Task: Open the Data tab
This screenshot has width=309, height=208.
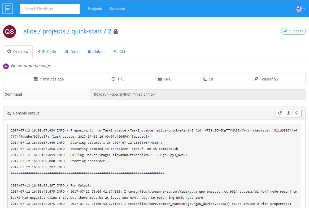Action: (72, 52)
